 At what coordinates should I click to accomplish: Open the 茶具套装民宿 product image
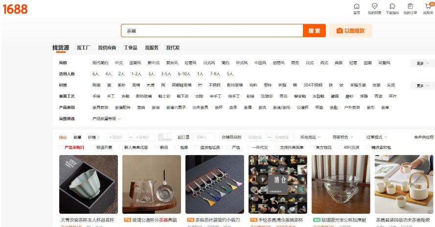pos(404,184)
